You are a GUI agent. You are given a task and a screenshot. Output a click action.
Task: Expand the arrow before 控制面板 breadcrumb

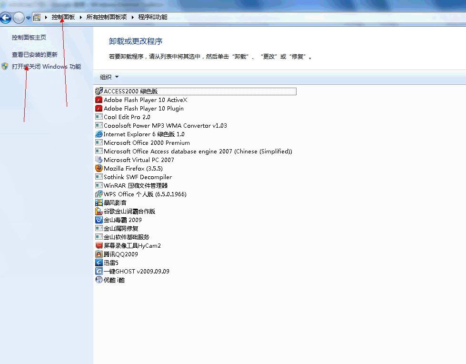coord(46,17)
